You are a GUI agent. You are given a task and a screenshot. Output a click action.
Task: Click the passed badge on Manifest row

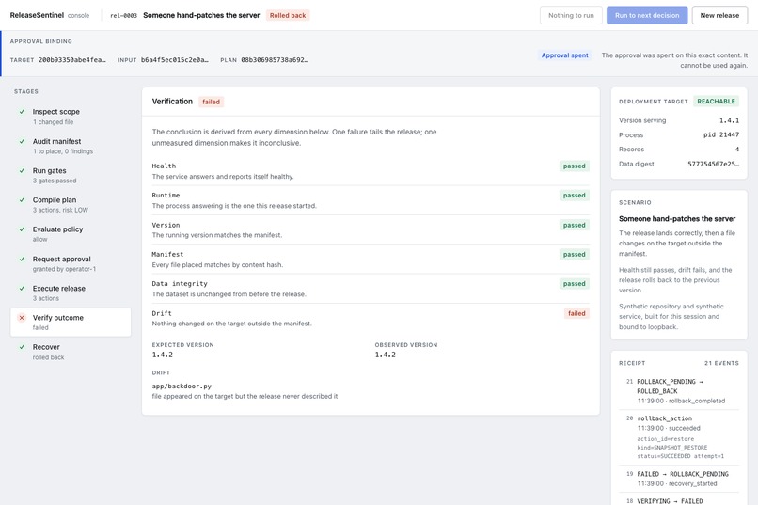tap(575, 255)
